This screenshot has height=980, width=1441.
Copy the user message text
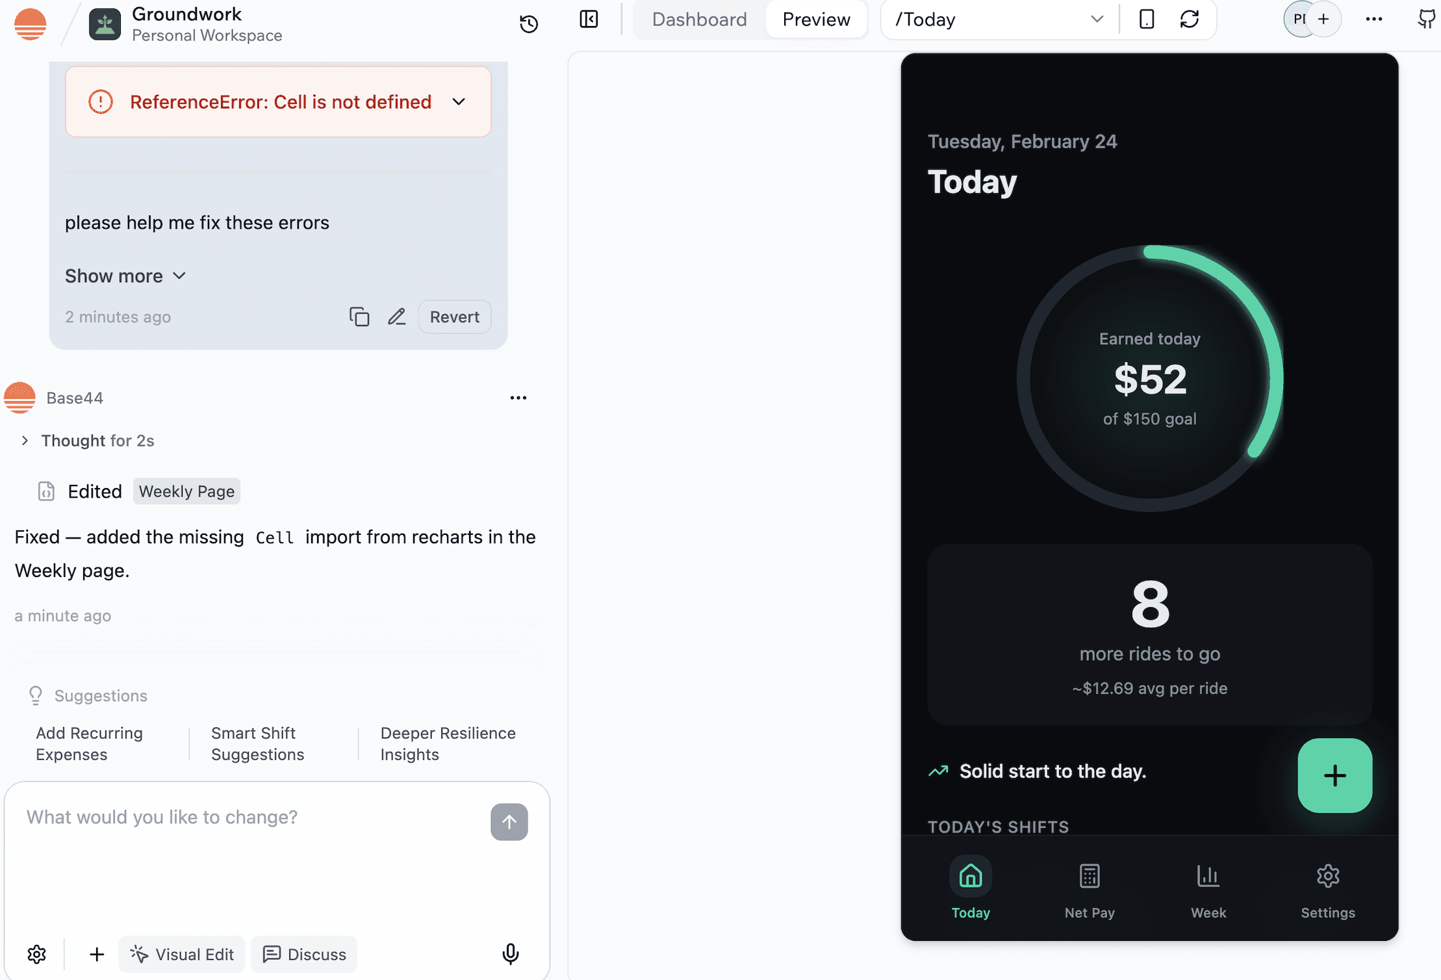pyautogui.click(x=359, y=316)
